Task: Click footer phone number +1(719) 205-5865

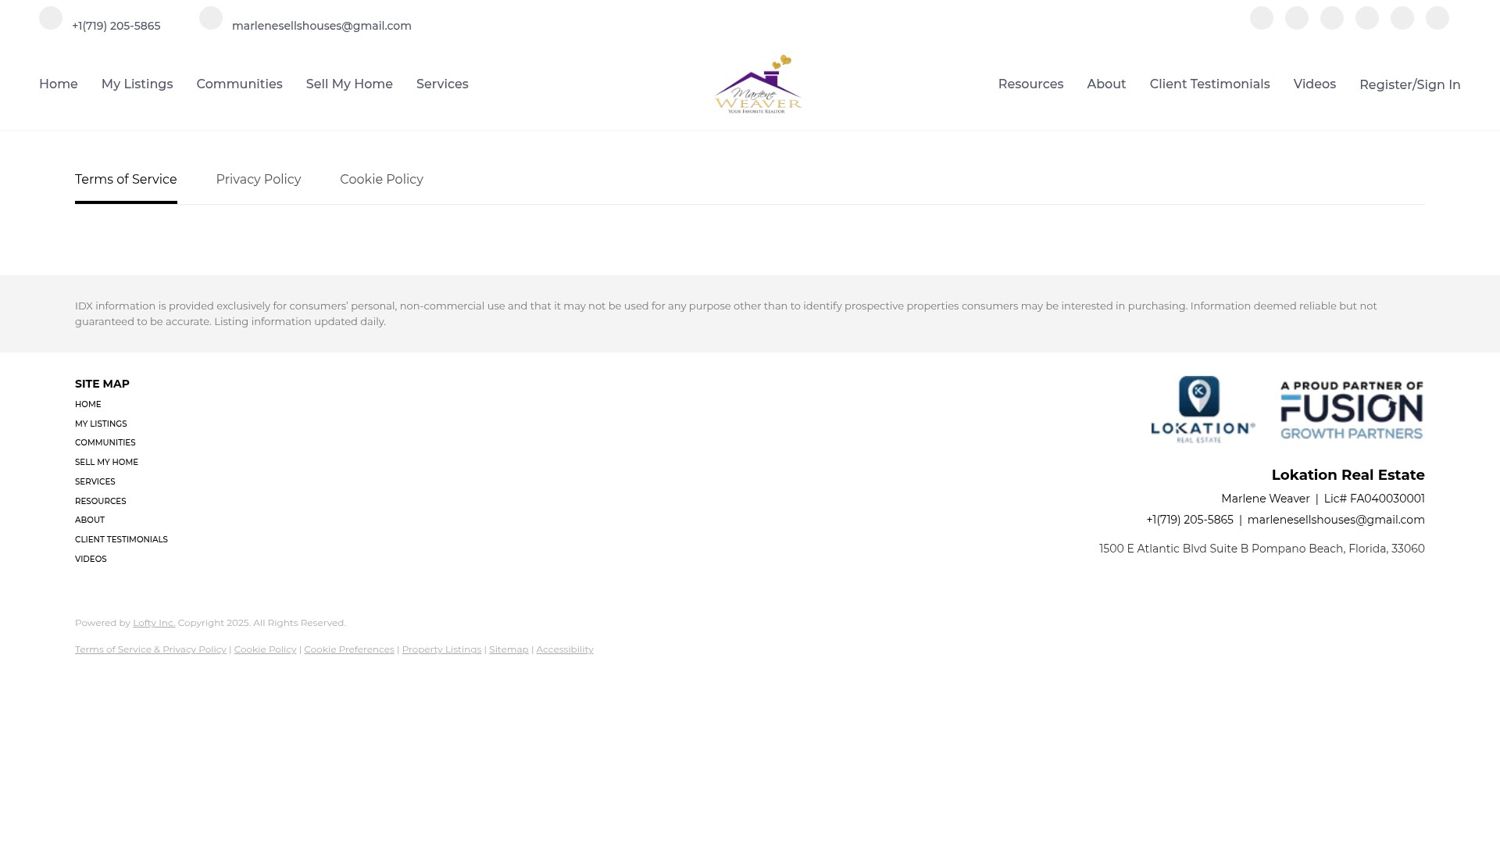Action: coord(1190,520)
